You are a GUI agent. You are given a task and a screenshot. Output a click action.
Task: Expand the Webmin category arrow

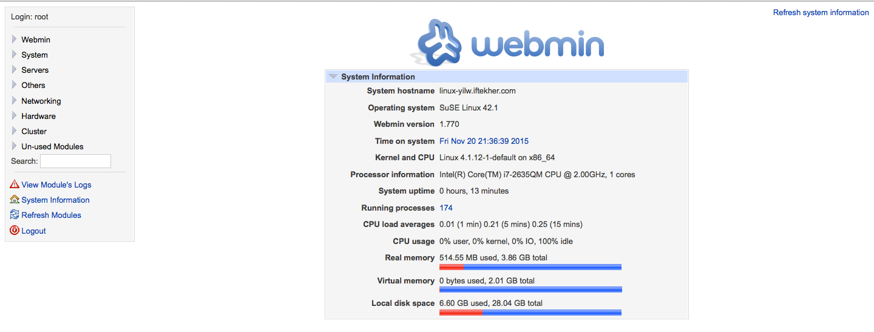coord(15,39)
